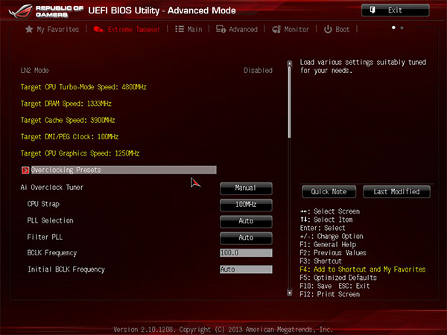447x335 pixels.
Task: Click the Monitor gauge icon
Action: coord(276,29)
